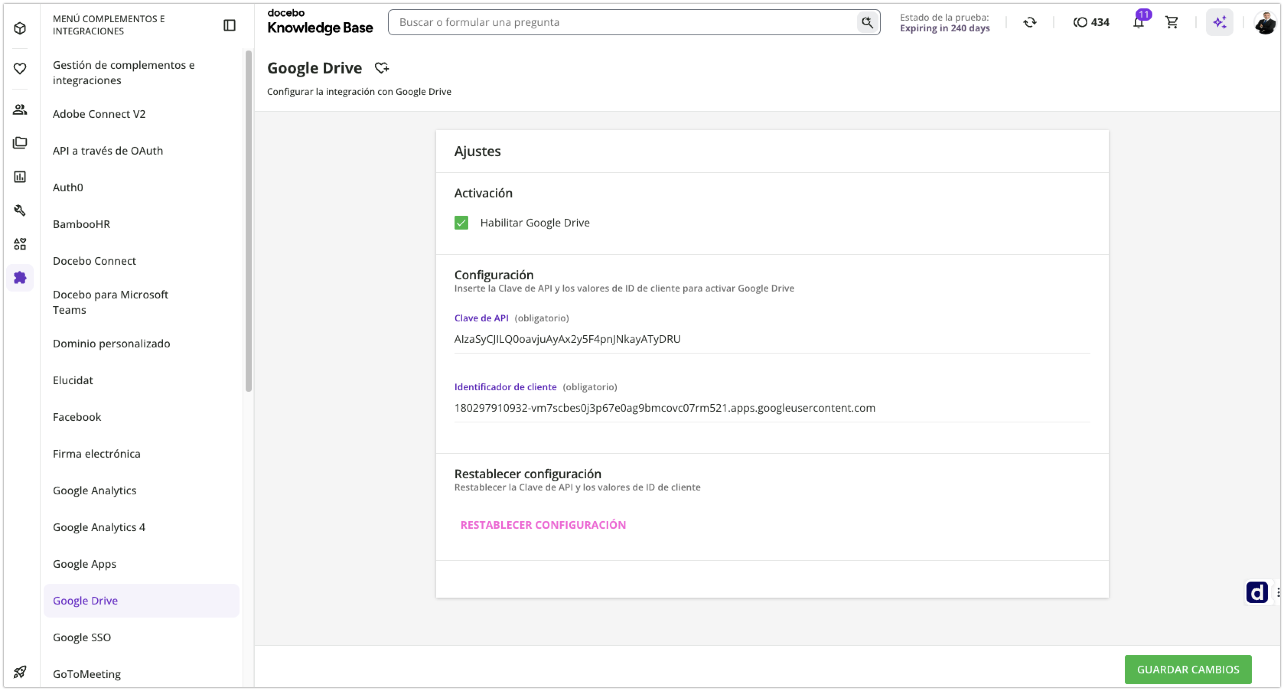Click RESTABLECER CONFIGURACIÓN button
Screen dimensions: 1284x691
pyautogui.click(x=543, y=525)
